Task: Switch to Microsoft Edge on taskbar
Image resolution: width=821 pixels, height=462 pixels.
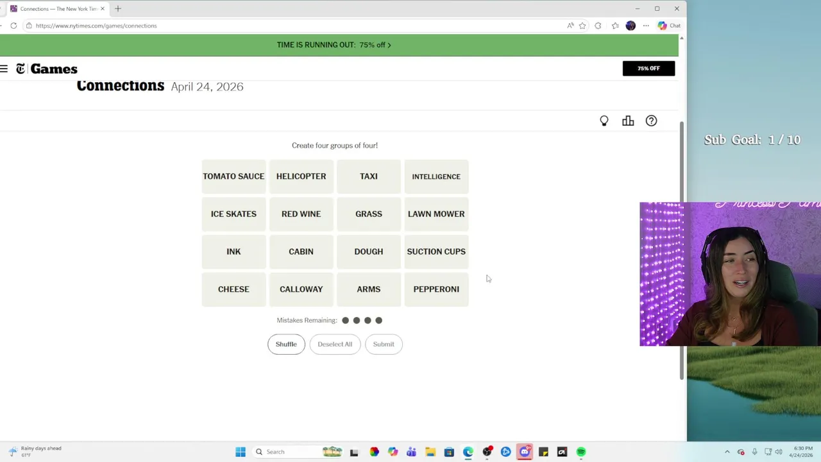Action: [468, 452]
